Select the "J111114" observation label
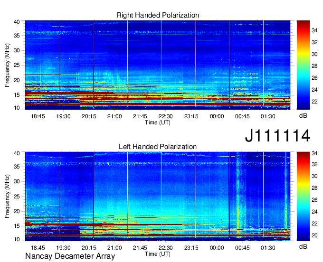 (277, 135)
